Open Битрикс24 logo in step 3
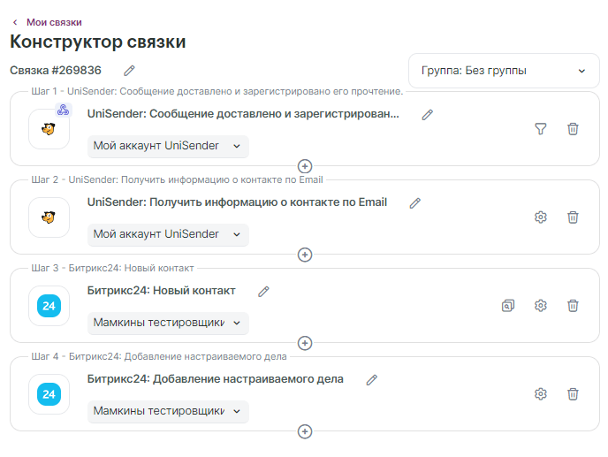Screen dimensions: 608x457 49,306
